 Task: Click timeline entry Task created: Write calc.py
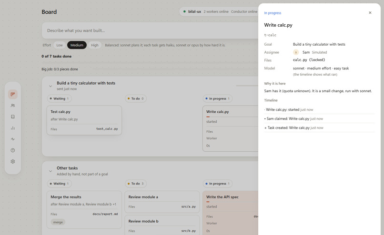tap(319, 127)
